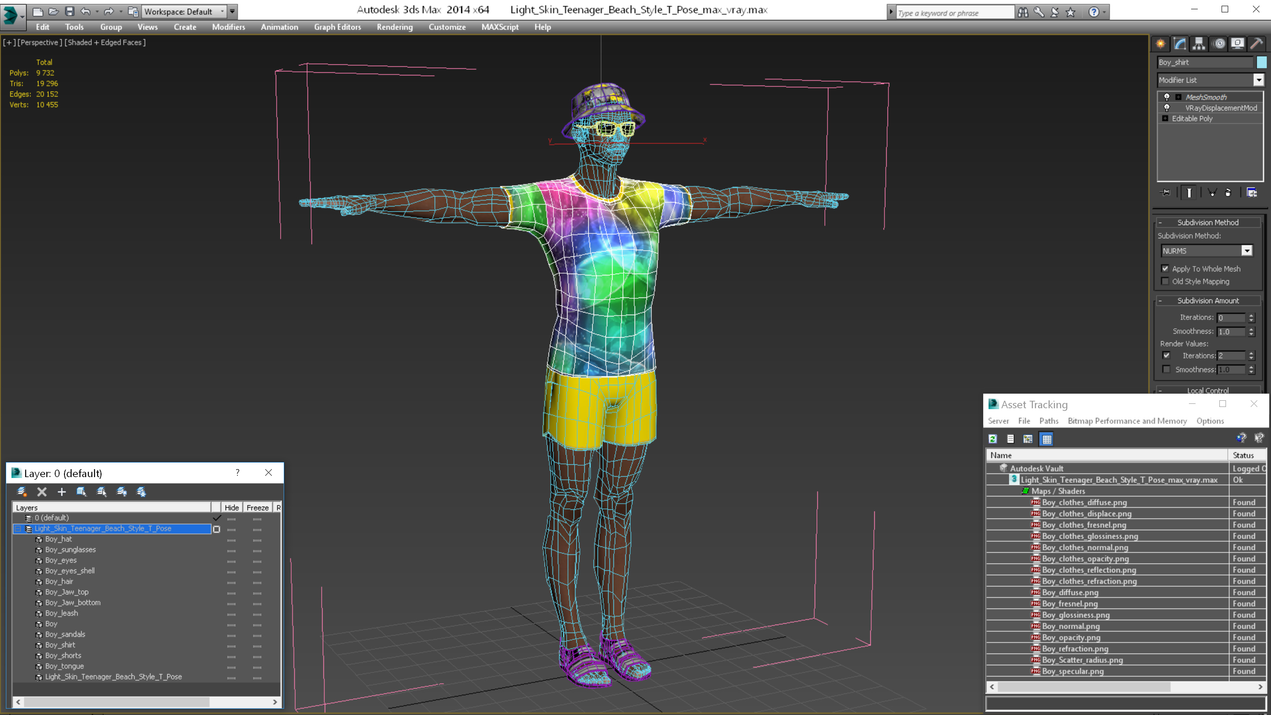Click New Scene icon in title bar
The image size is (1271, 715).
pyautogui.click(x=38, y=11)
